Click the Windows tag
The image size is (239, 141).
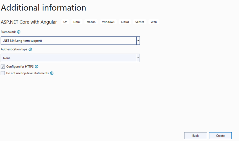point(108,22)
